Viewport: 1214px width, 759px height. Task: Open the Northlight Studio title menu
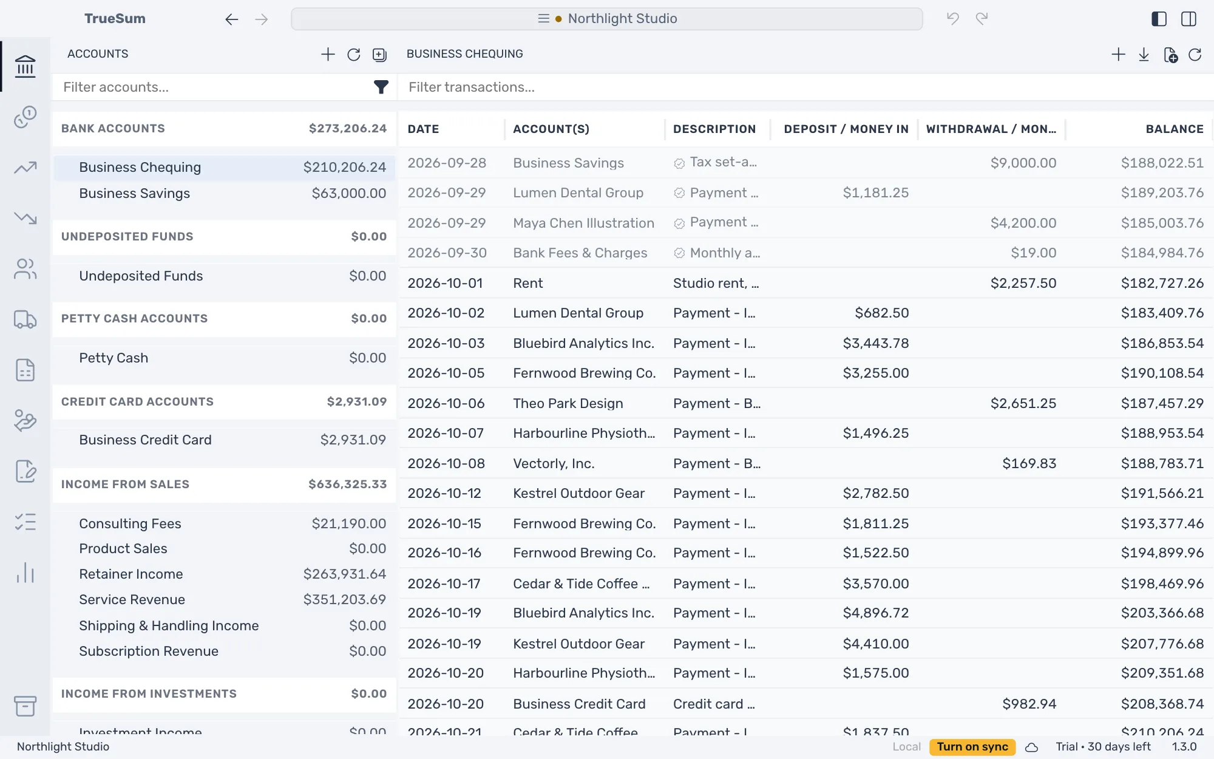(x=607, y=19)
